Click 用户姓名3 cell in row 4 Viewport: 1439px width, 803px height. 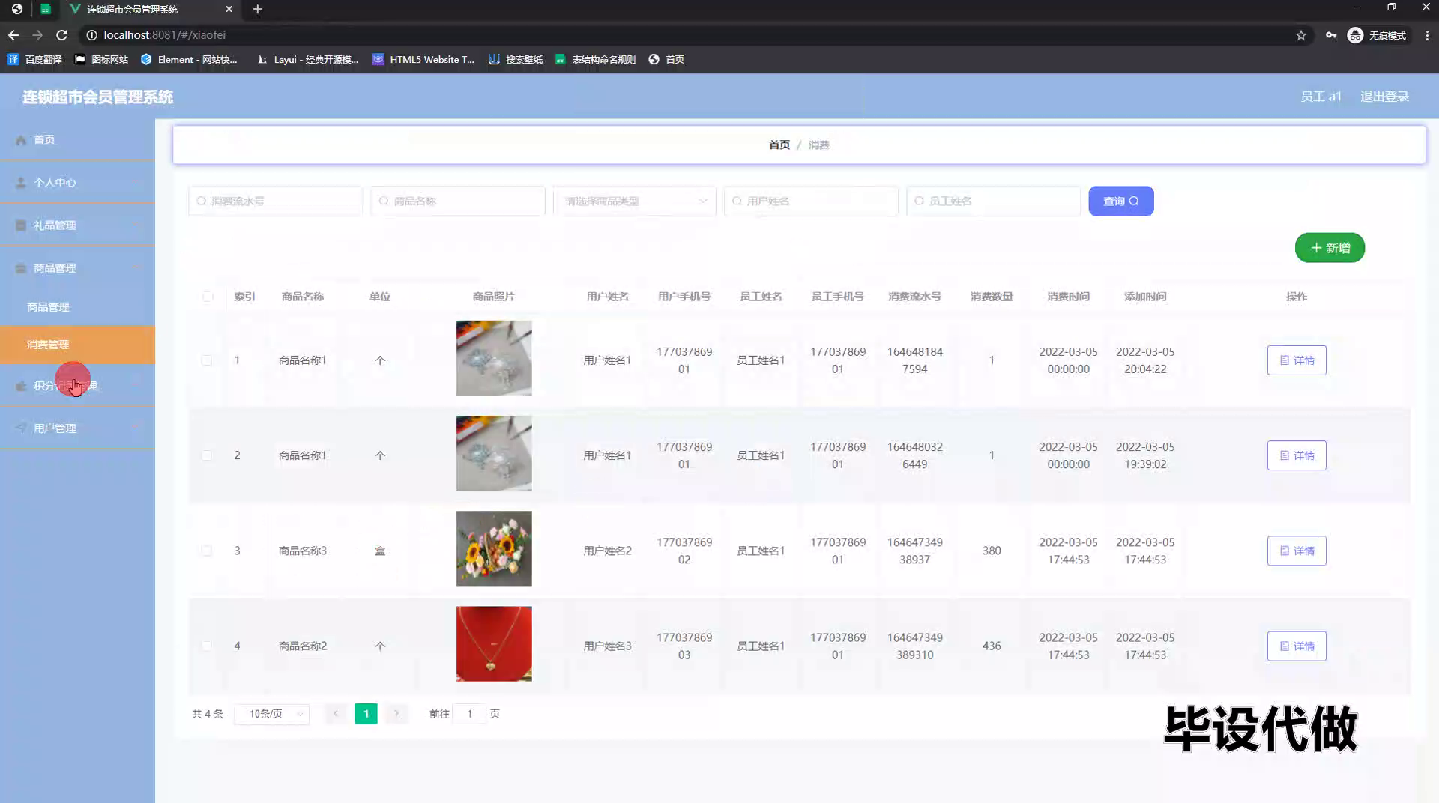click(x=607, y=646)
